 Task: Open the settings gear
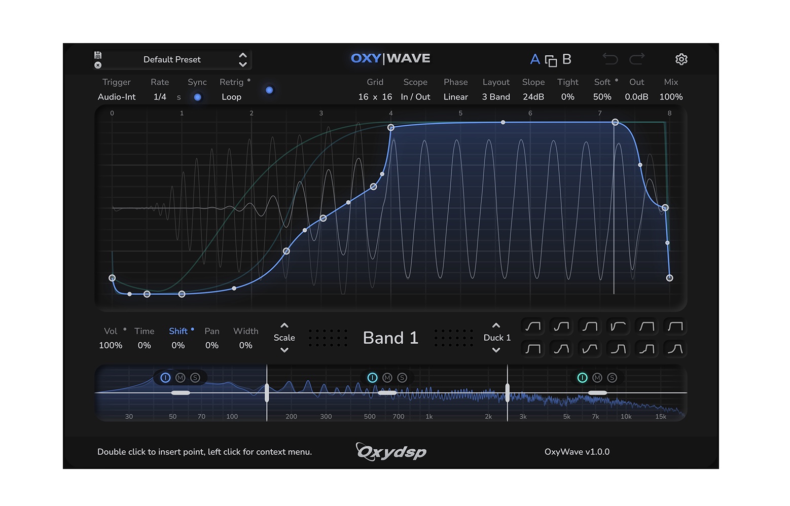pyautogui.click(x=681, y=59)
